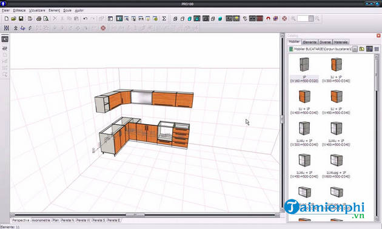Open the Scule menu
382x229 pixels.
(67, 10)
